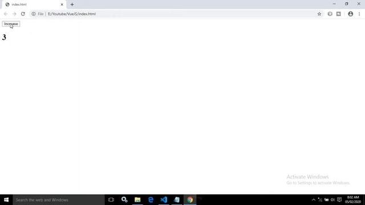Click the Windows search box
This screenshot has height=205, width=365.
point(59,200)
